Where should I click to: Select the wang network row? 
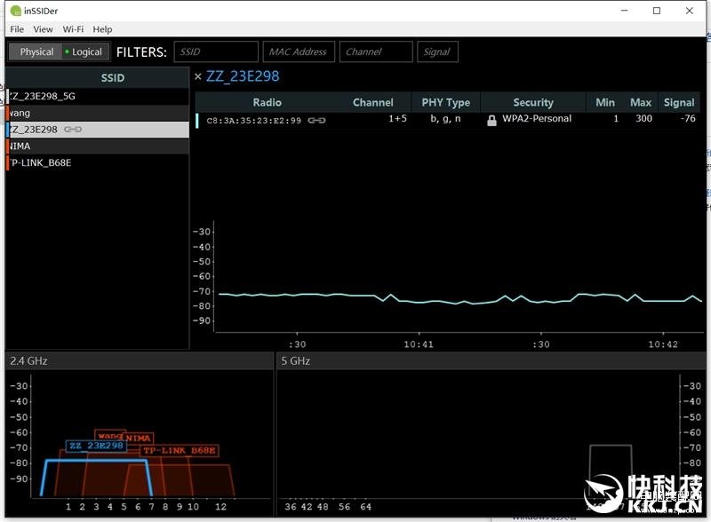coord(97,113)
